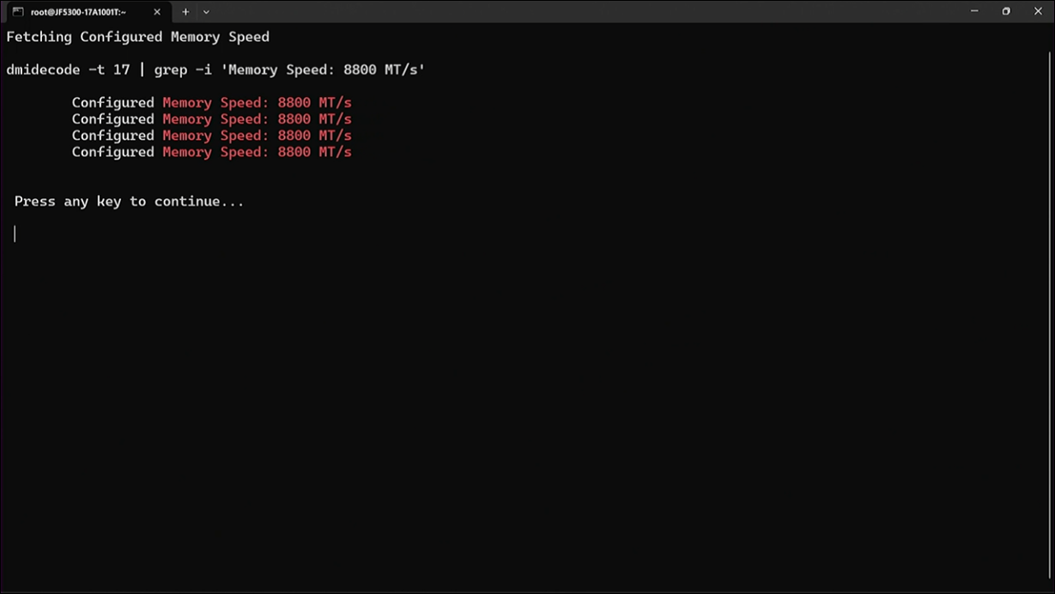Expand the new tab profile dropdown
Screen dimensions: 1055x594
tap(206, 12)
